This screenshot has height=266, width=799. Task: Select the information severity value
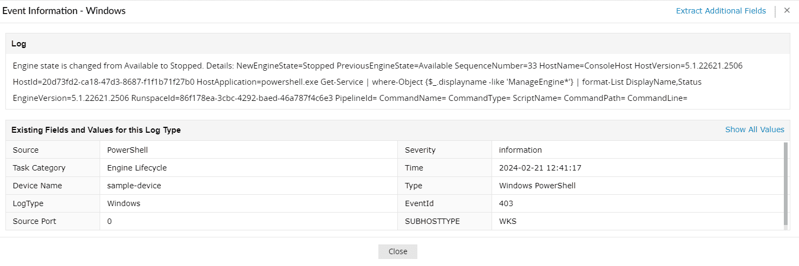click(520, 150)
